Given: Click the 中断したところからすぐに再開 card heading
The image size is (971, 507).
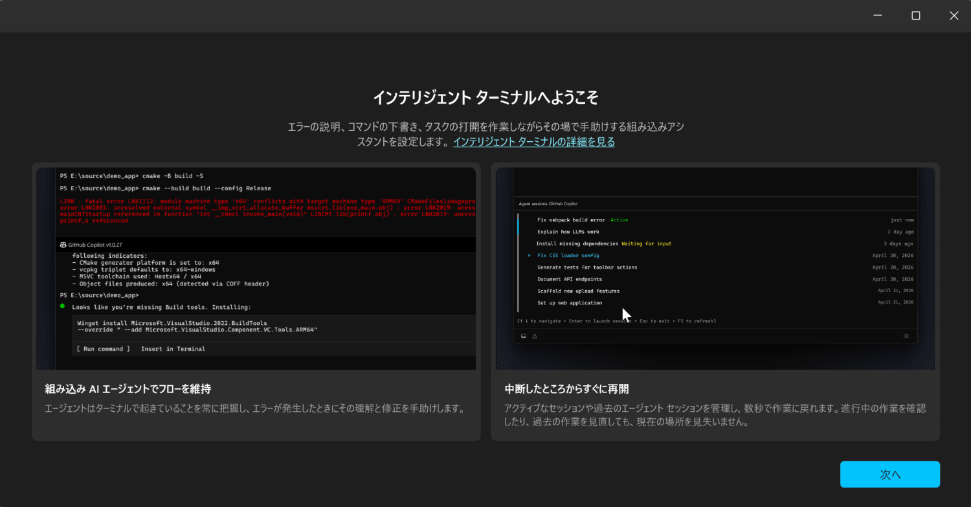Looking at the screenshot, I should click(x=566, y=389).
